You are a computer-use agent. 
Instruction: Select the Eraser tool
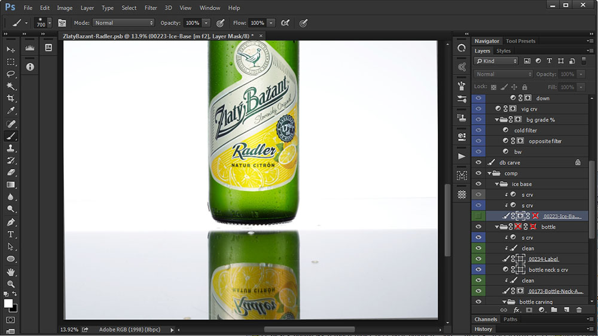pyautogui.click(x=11, y=172)
